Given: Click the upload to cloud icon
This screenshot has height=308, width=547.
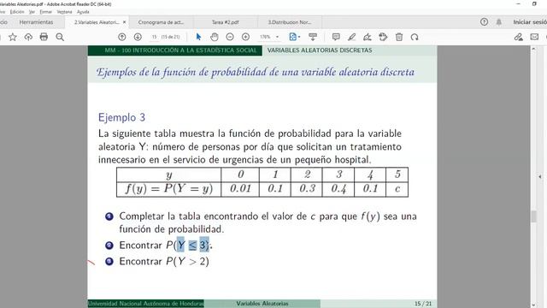Looking at the screenshot, I should [28, 37].
